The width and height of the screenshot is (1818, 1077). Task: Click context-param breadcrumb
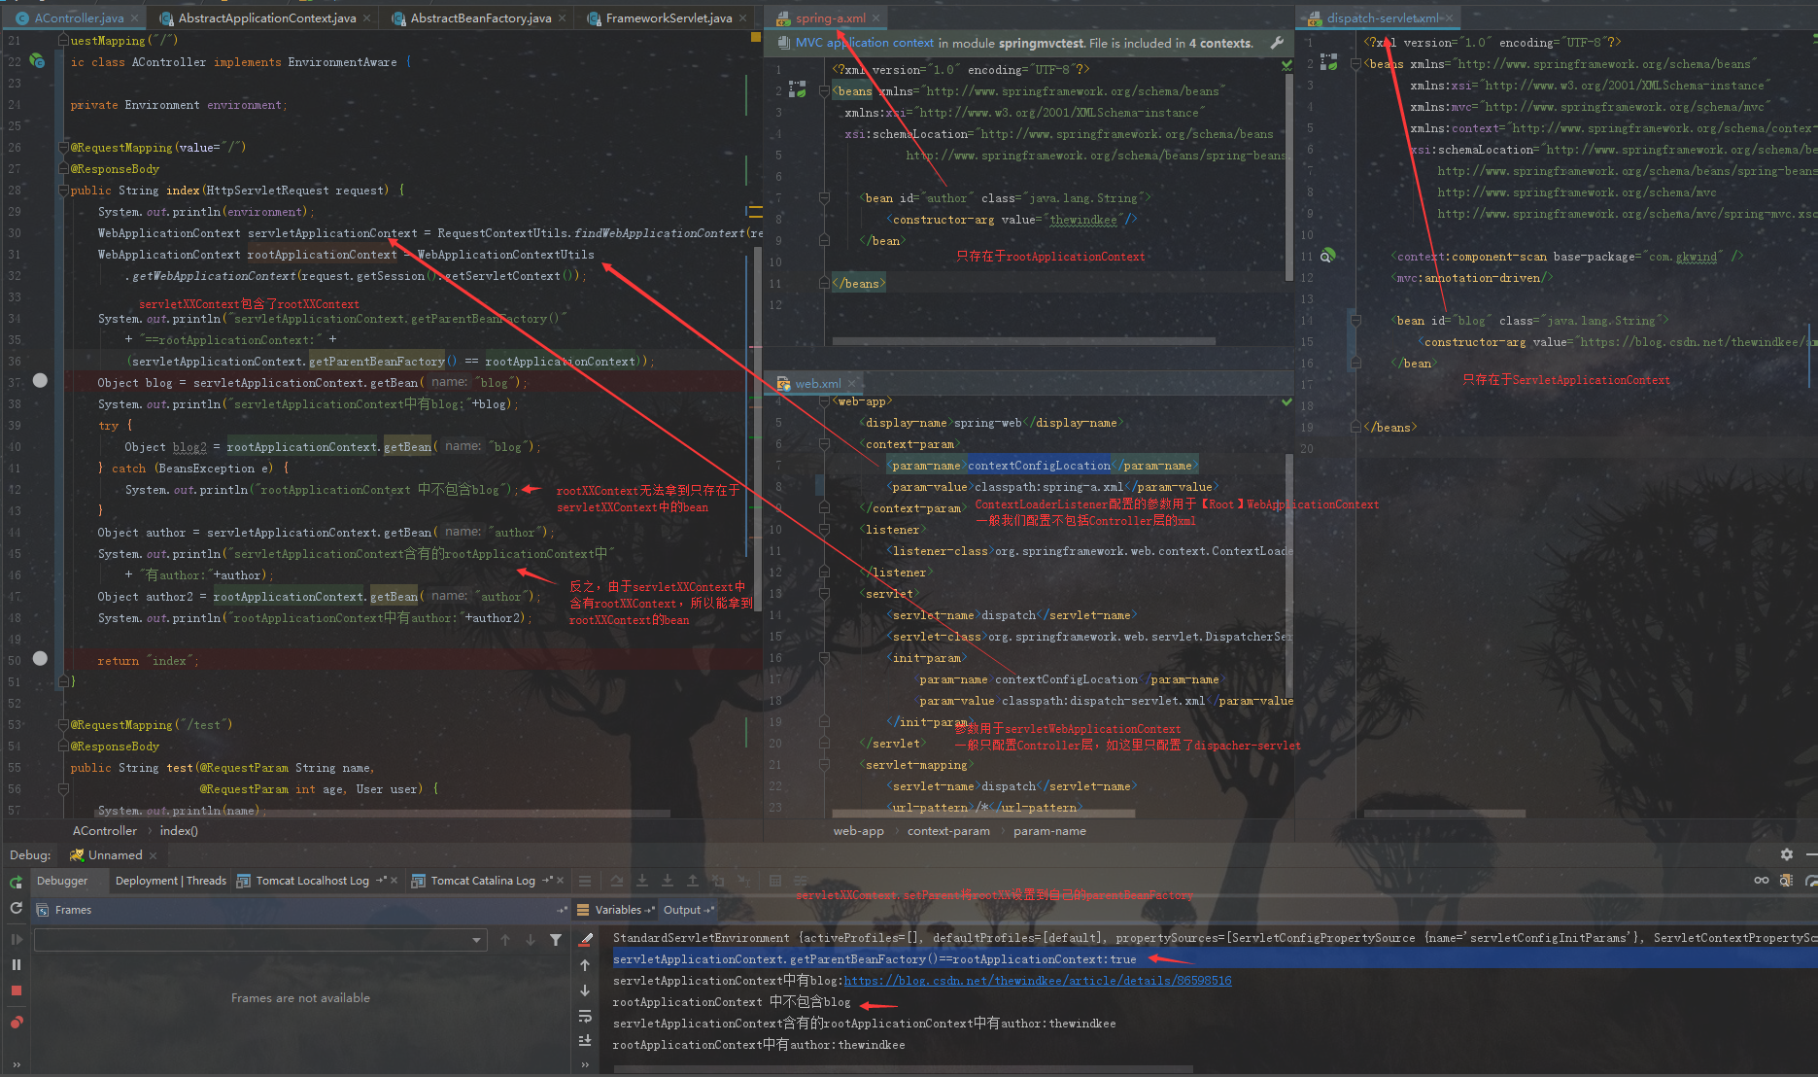[x=948, y=831]
